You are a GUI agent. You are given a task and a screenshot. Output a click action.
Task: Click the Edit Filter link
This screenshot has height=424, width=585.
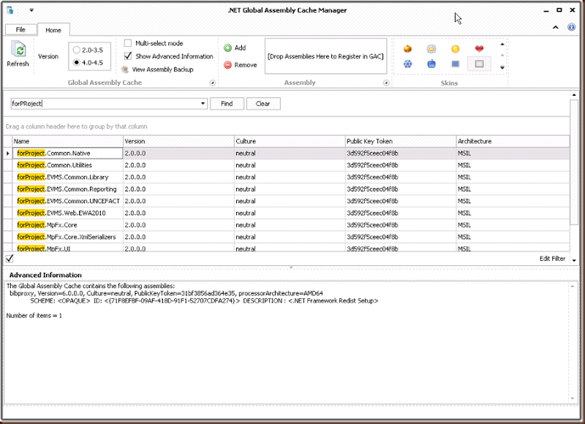point(553,259)
